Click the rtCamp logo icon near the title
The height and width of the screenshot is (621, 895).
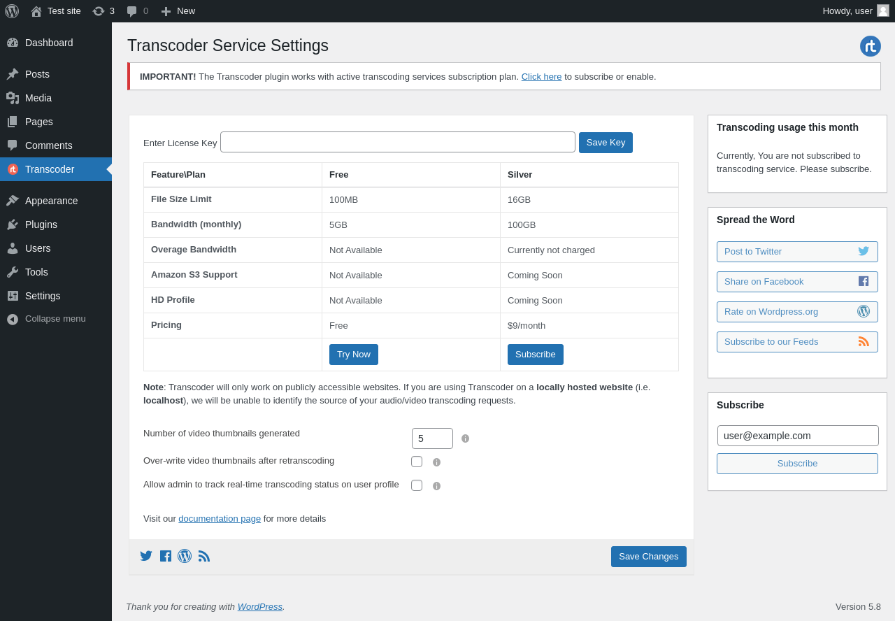871,46
